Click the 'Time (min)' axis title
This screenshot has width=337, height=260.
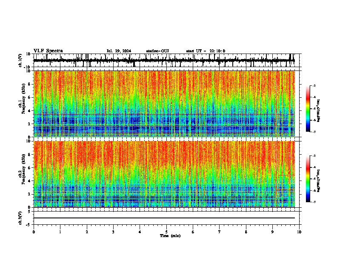[x=170, y=236]
